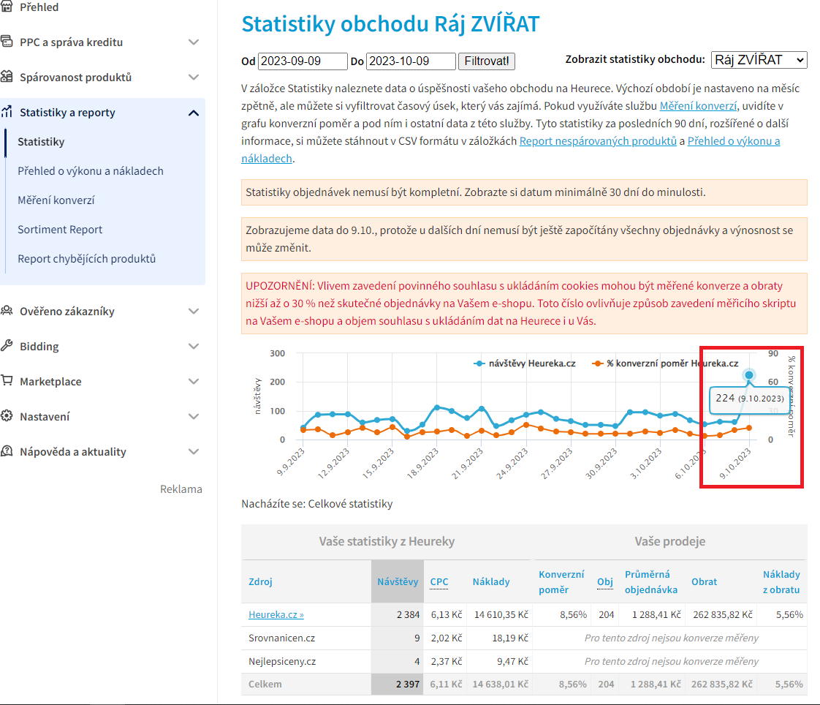Click the Nastavení gear icon
The image size is (820, 705).
(7, 415)
